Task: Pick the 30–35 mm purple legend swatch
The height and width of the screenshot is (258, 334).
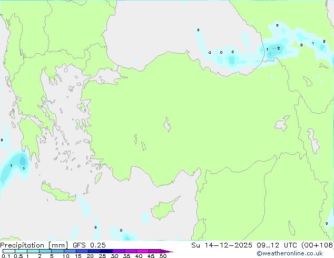Action: tap(118, 251)
